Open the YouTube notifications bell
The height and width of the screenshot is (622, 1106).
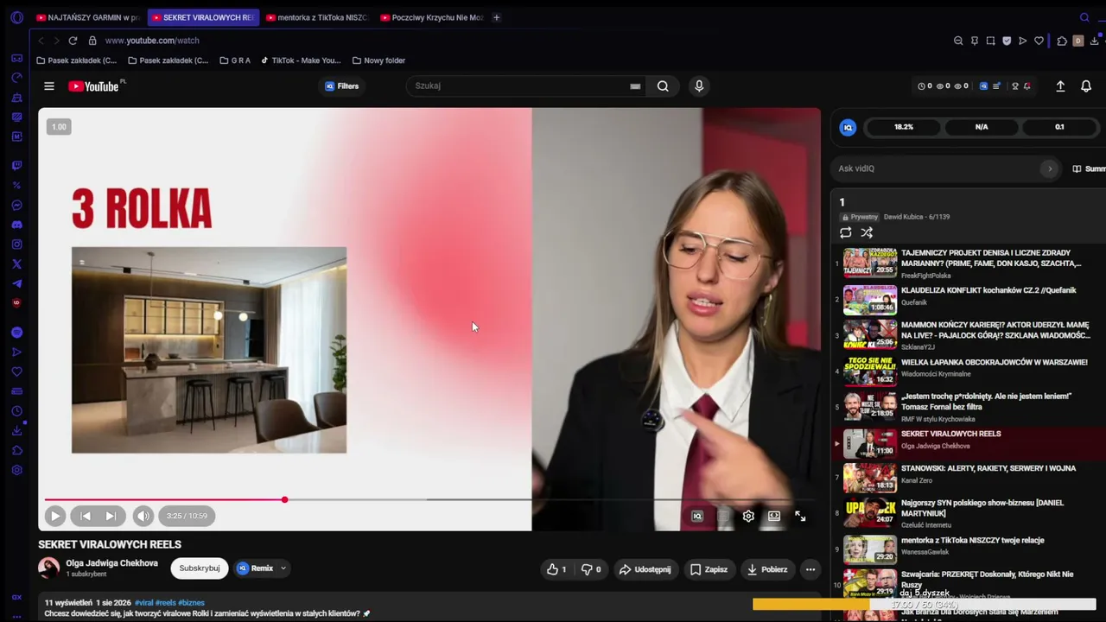pos(1086,86)
